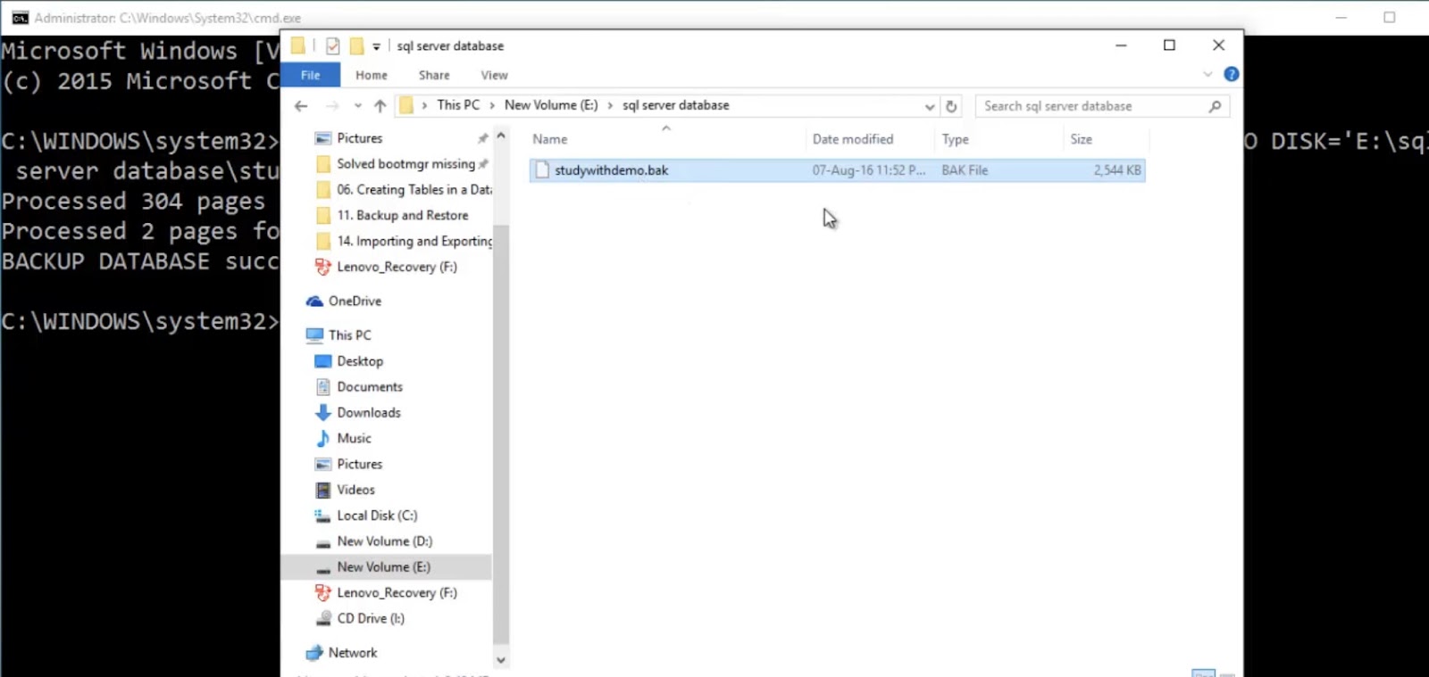Expand the address bar history dropdown
Image resolution: width=1429 pixels, height=677 pixels.
click(x=930, y=106)
